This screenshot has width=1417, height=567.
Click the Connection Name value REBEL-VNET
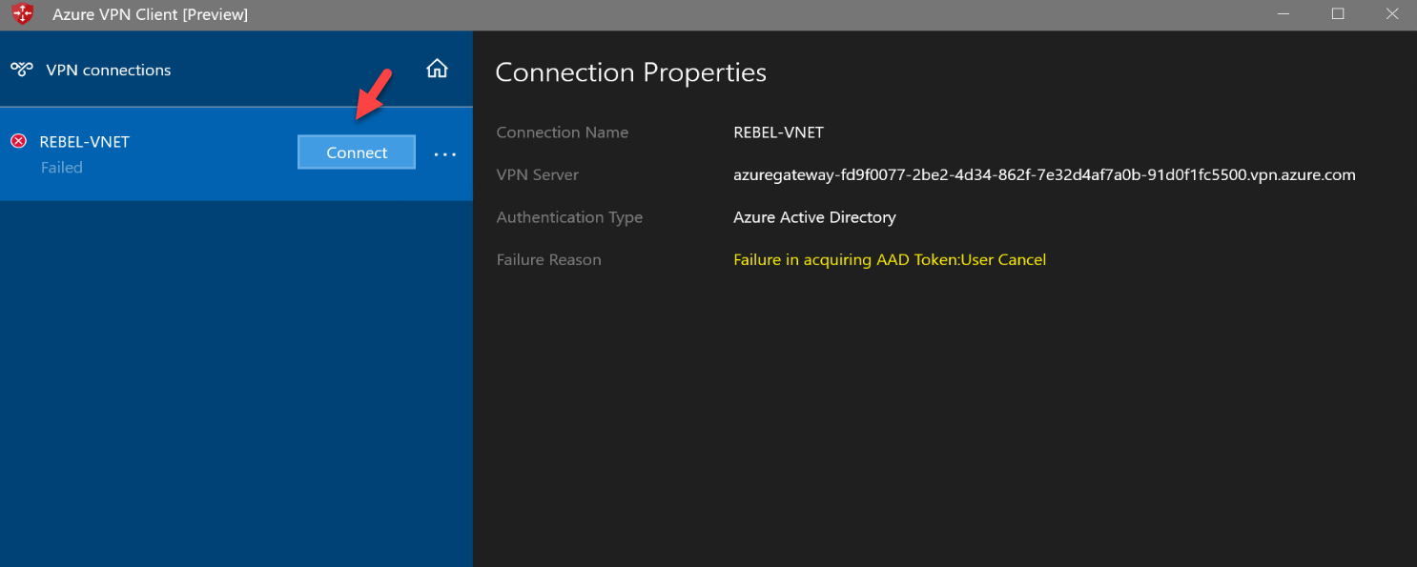777,132
